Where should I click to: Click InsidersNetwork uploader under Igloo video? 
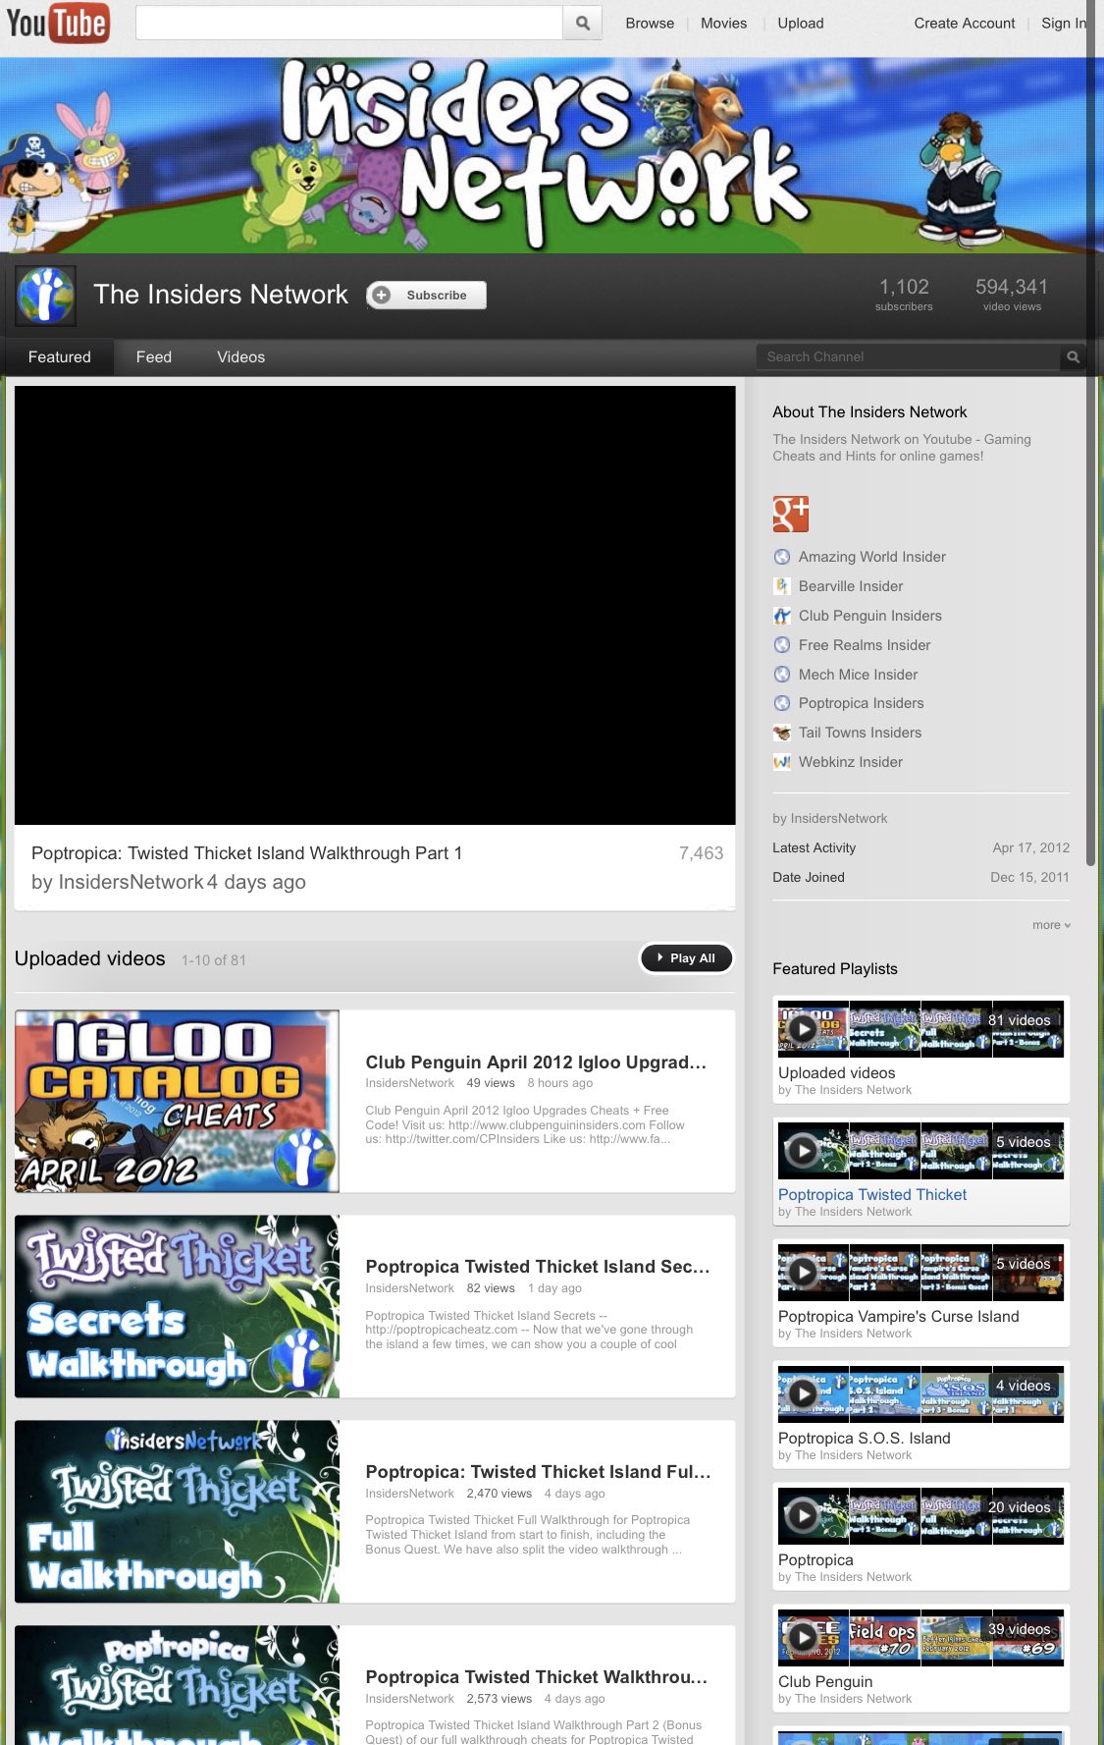tap(410, 1083)
